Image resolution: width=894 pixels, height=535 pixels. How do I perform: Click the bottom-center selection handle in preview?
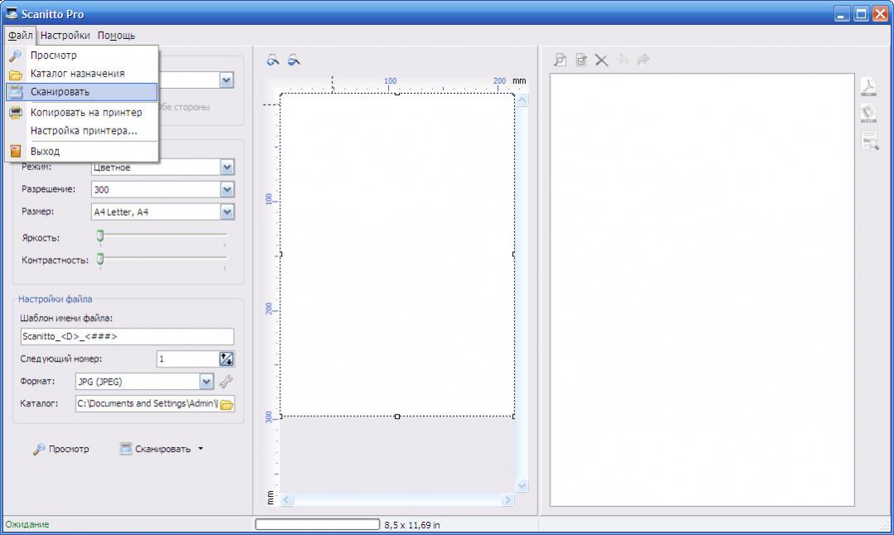point(397,416)
